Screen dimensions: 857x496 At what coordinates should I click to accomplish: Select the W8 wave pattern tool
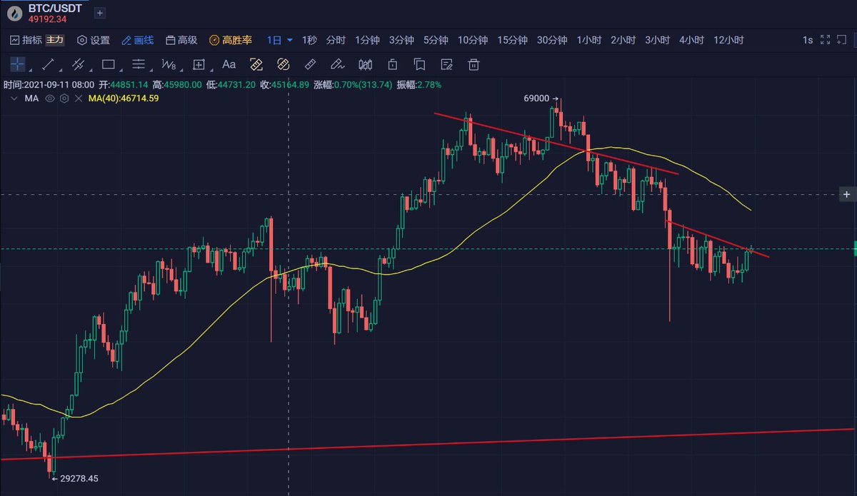click(169, 64)
